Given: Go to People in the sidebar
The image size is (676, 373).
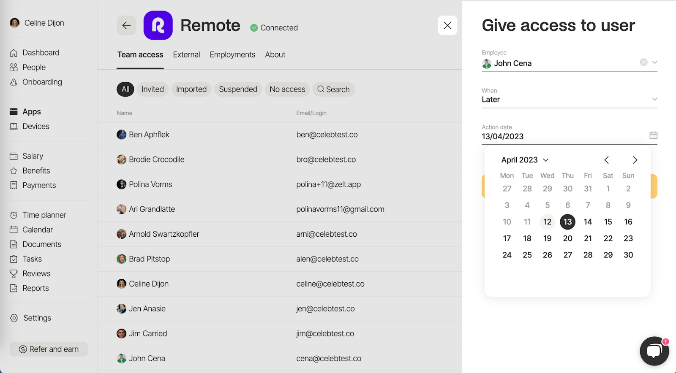Looking at the screenshot, I should point(28,68).
